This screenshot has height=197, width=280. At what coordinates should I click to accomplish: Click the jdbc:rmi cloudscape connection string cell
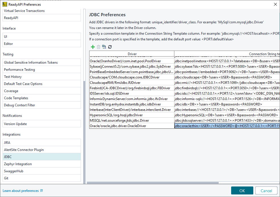click(227, 83)
